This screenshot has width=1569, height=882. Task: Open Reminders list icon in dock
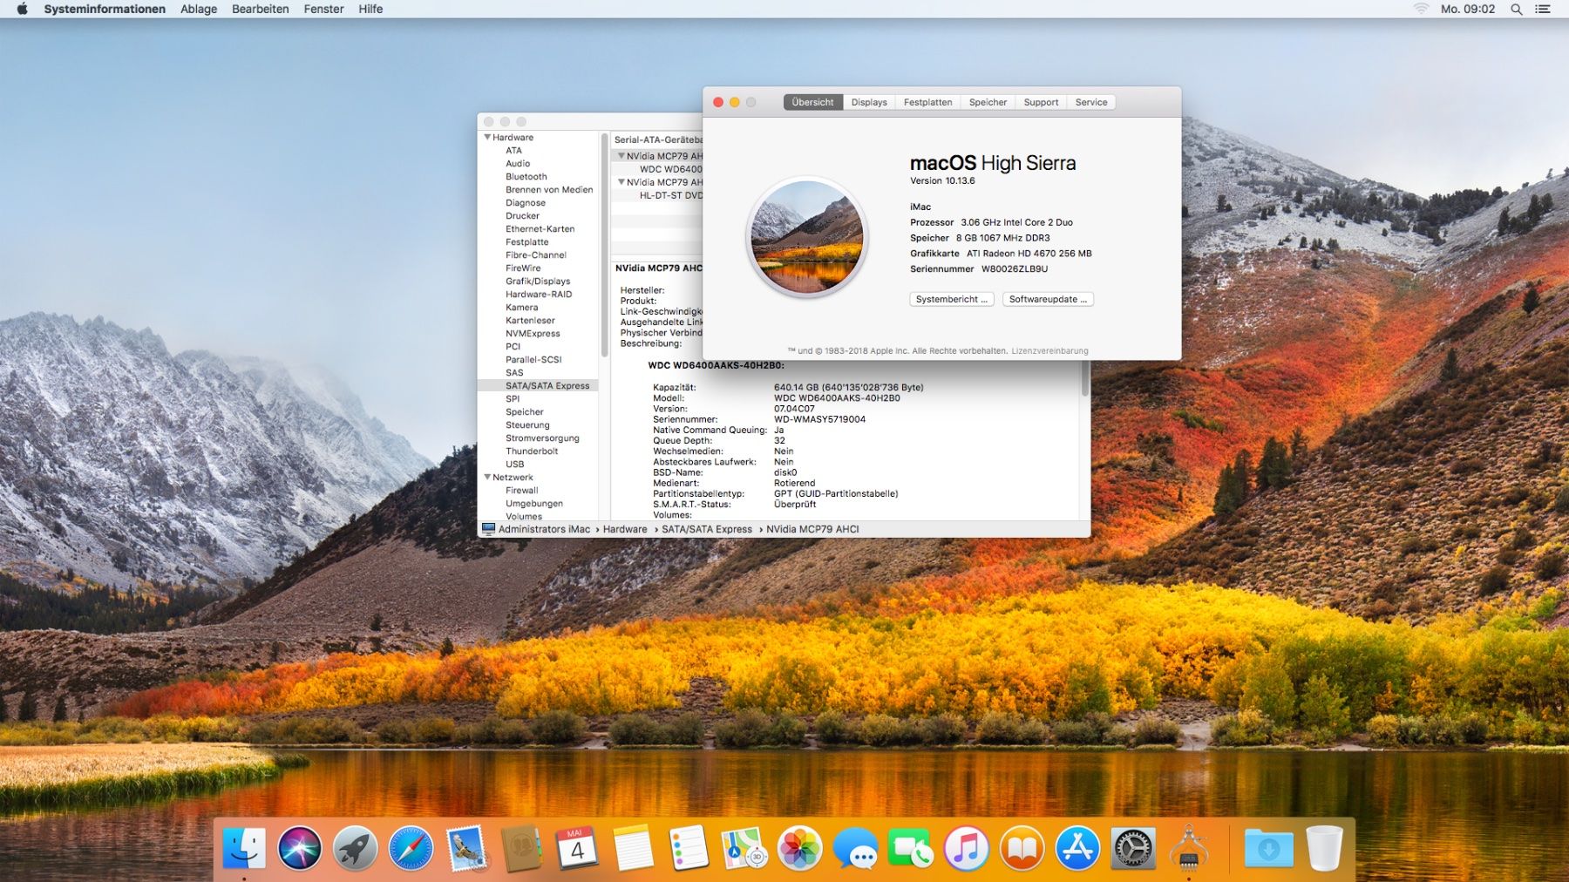689,848
